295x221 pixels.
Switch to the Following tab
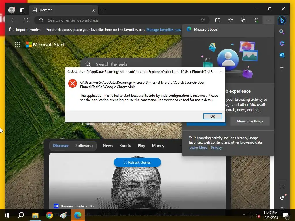click(84, 146)
